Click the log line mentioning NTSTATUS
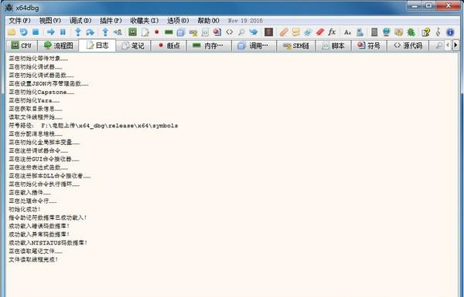 (48, 243)
